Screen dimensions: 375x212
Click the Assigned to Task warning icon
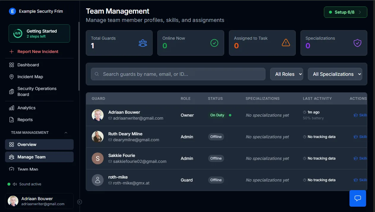pyautogui.click(x=286, y=43)
